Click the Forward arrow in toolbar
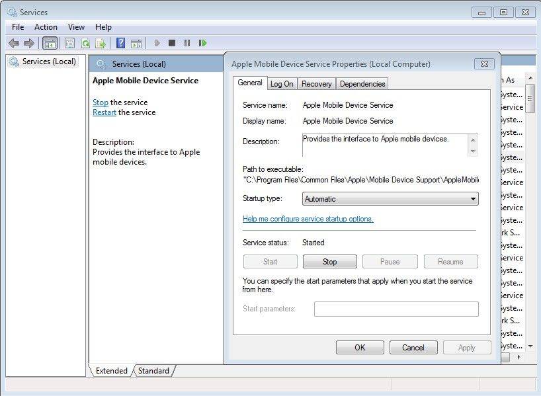This screenshot has width=541, height=396. pyautogui.click(x=28, y=44)
